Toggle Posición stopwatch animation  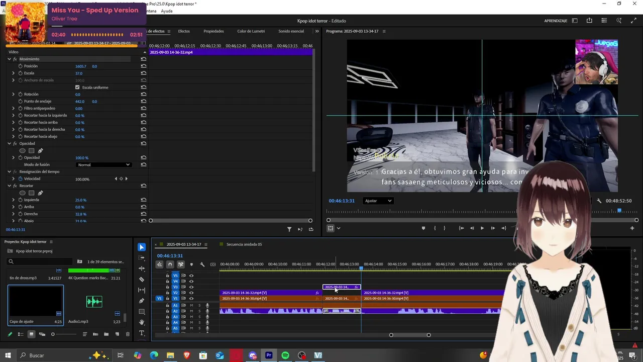click(20, 66)
